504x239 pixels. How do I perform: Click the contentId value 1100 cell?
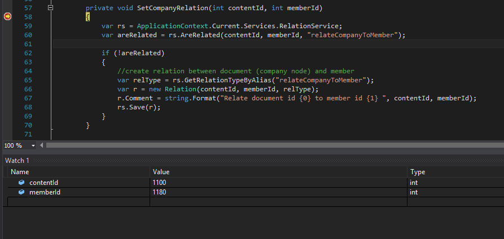click(x=278, y=183)
